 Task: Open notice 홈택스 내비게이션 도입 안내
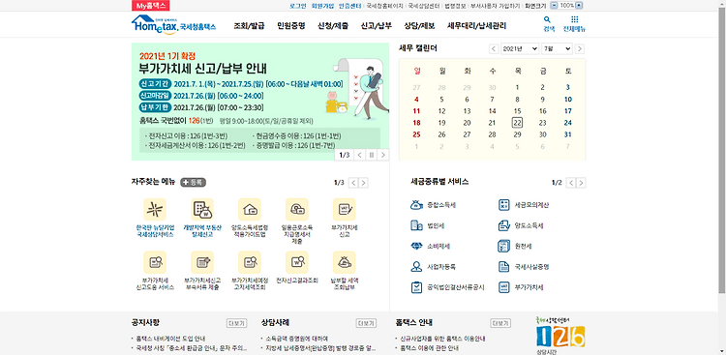[170, 339]
